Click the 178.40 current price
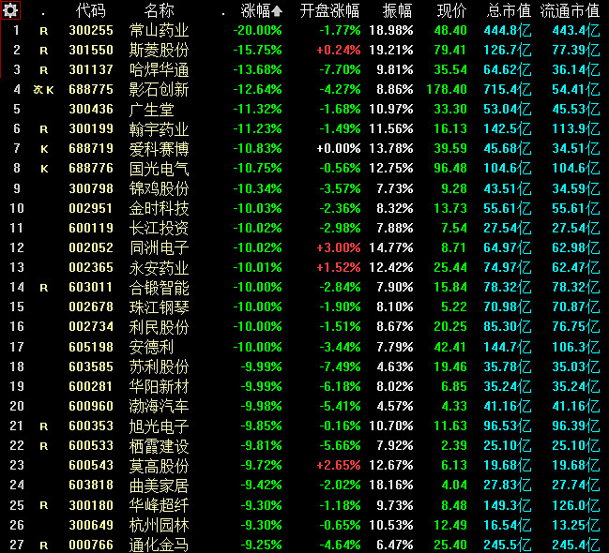Viewport: 609px width, 553px height. (x=447, y=90)
